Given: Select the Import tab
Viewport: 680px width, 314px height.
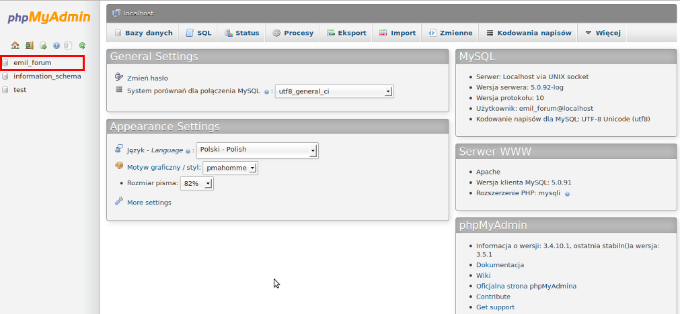Looking at the screenshot, I should tap(398, 33).
